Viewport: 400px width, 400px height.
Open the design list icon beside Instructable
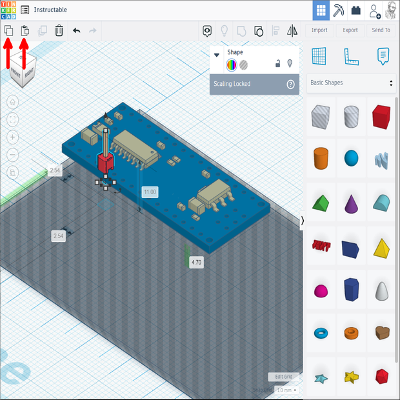pyautogui.click(x=25, y=10)
